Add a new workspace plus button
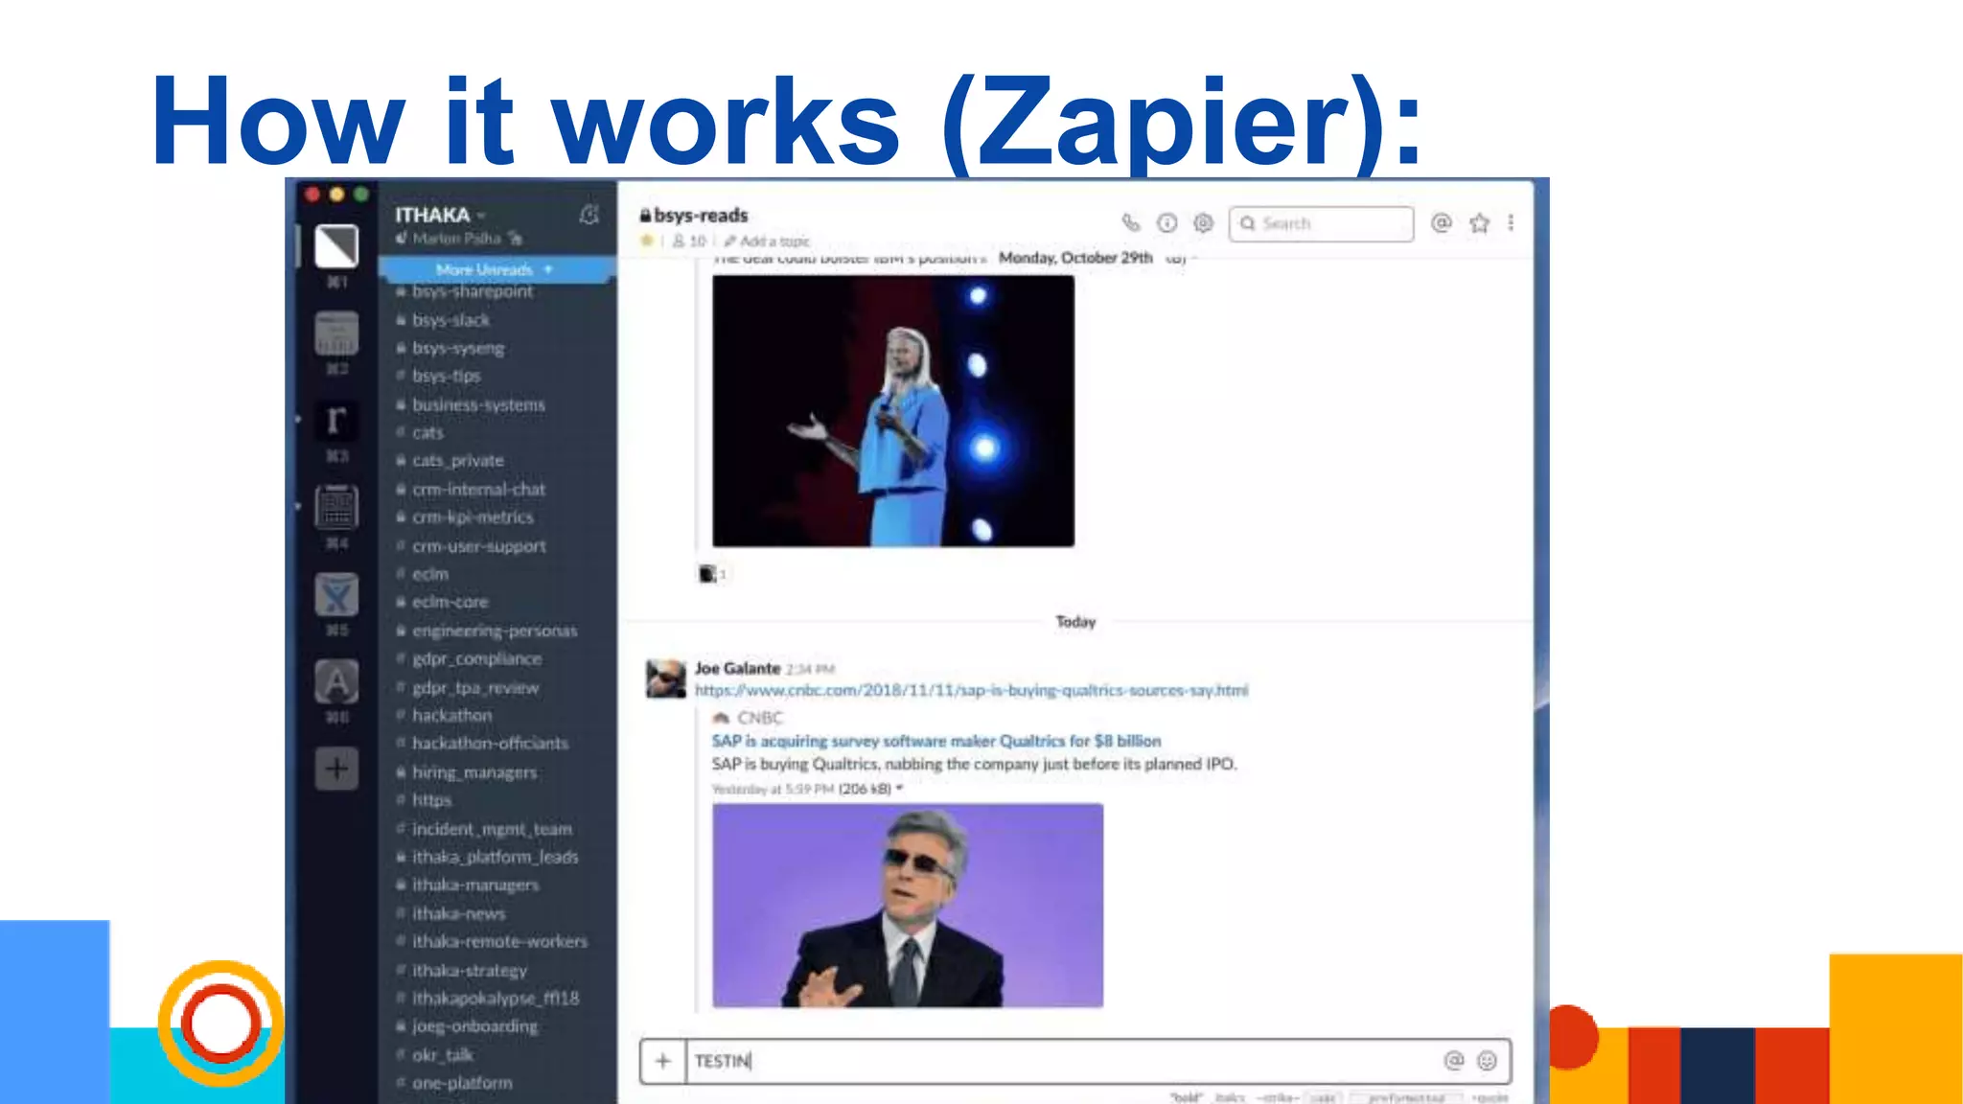This screenshot has height=1104, width=1963. 336,769
